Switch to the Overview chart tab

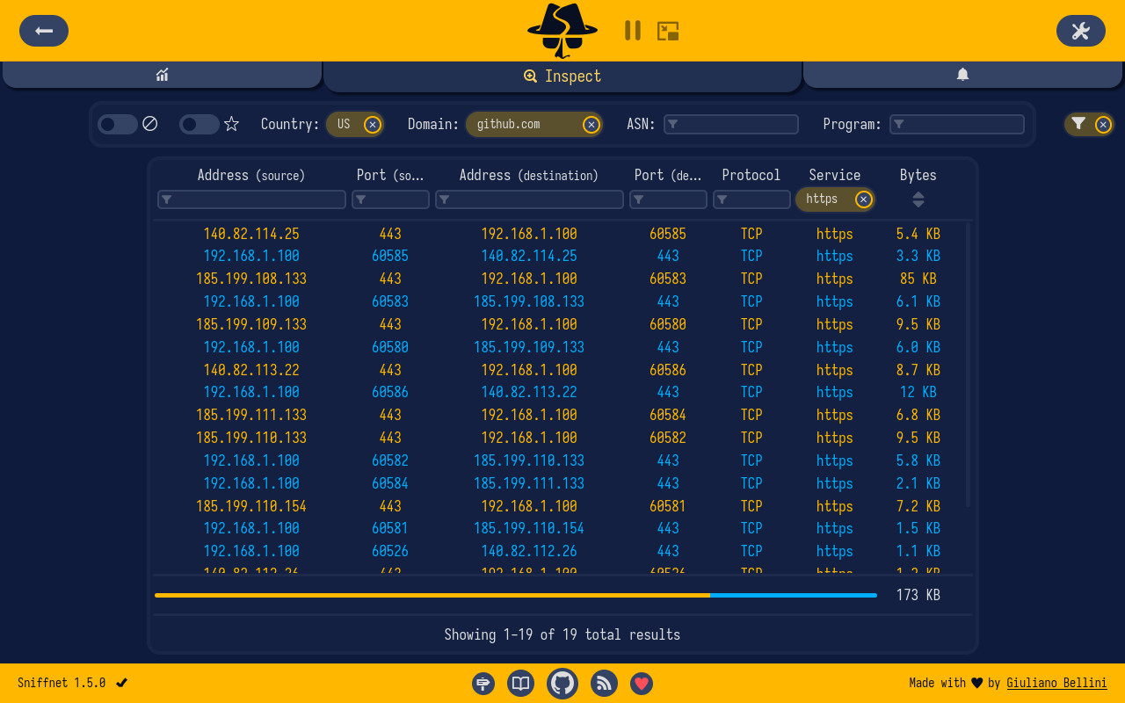[162, 75]
